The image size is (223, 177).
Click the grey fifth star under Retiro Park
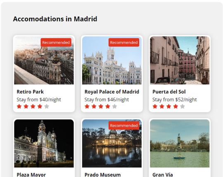47,106
